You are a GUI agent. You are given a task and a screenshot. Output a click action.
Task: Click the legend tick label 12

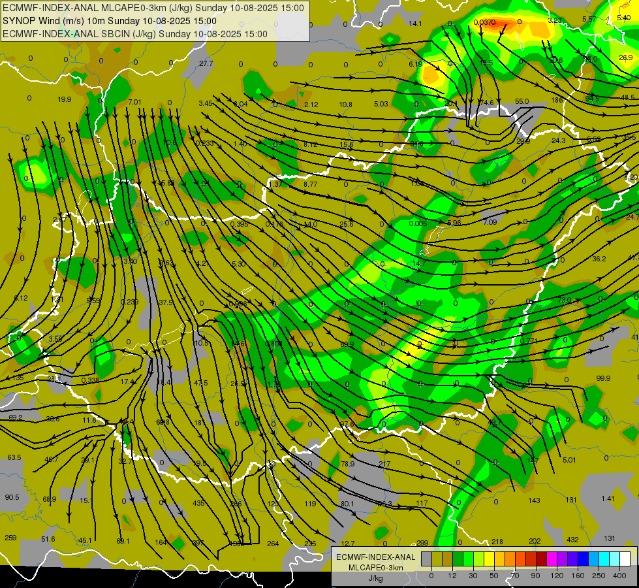click(452, 576)
